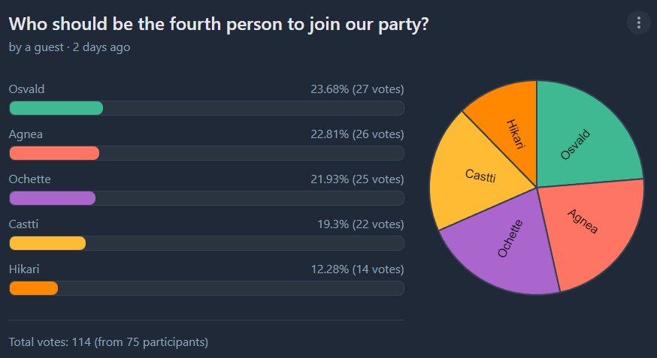Click the green Osvald pie slice
Screen dimensions: 657x358
point(583,138)
